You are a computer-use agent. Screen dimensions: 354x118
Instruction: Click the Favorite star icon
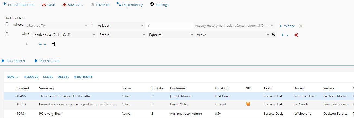[x=93, y=5]
